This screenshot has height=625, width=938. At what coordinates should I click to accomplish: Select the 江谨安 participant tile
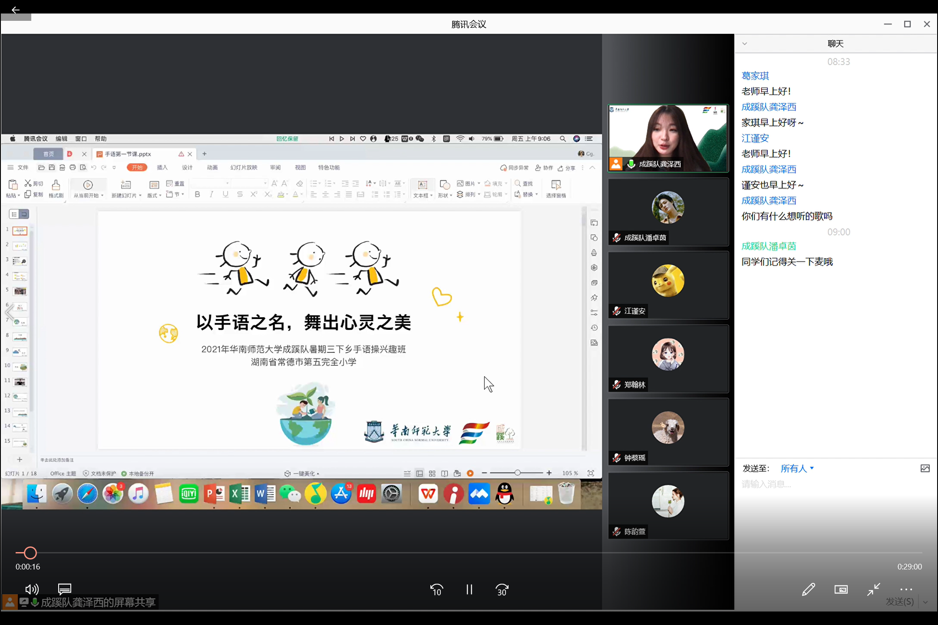(x=668, y=285)
